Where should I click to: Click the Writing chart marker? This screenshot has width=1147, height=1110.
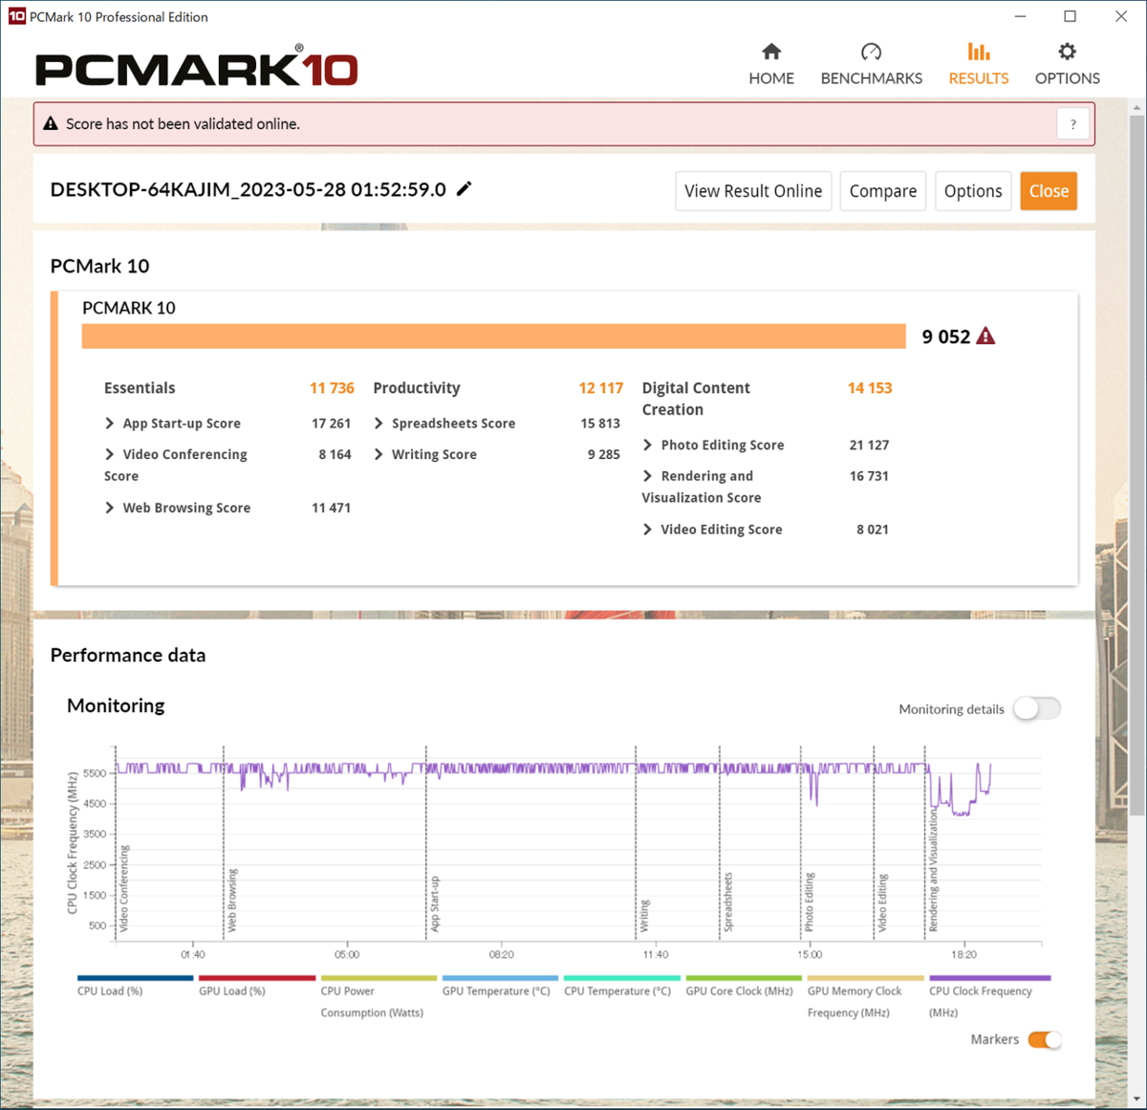point(645,915)
